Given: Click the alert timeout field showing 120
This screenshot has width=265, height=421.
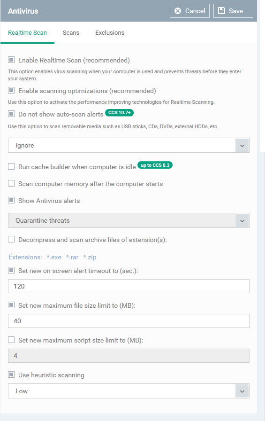Looking at the screenshot, I should [x=129, y=286].
